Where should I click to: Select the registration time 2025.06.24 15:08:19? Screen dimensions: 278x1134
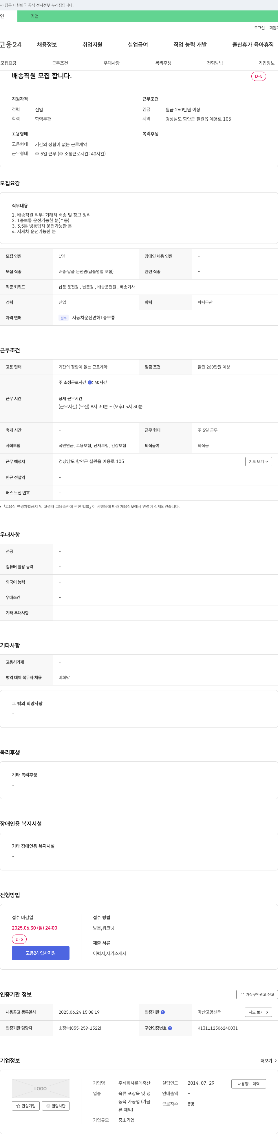tap(79, 1012)
